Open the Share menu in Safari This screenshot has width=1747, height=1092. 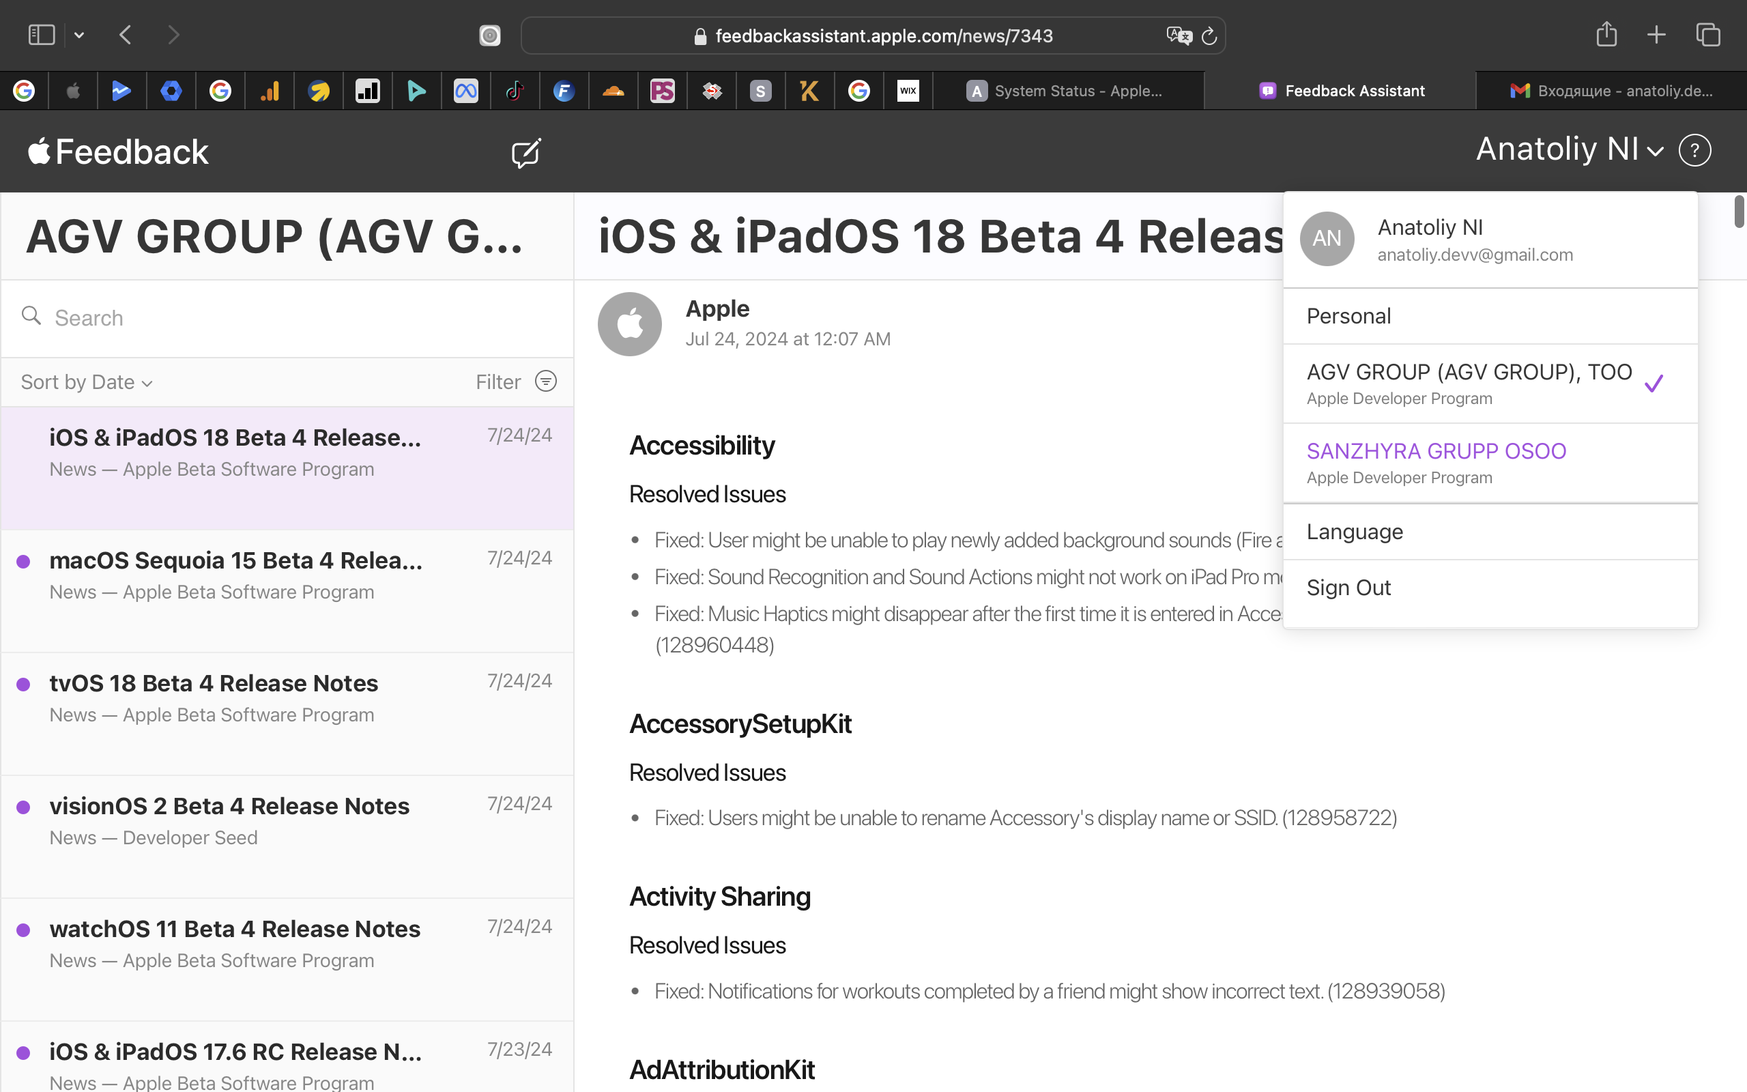point(1606,34)
